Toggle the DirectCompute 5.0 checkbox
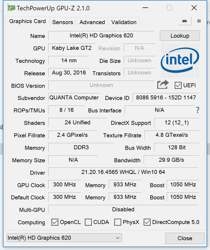This screenshot has width=210, height=250. point(147,222)
